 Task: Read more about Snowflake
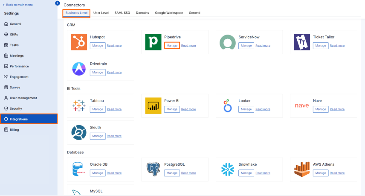[263, 173]
